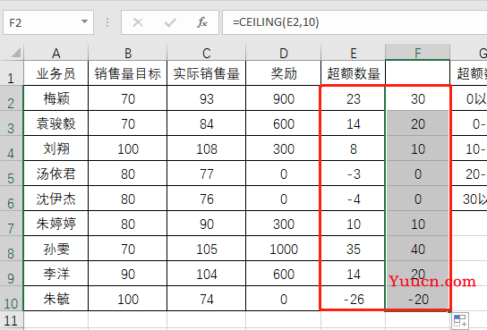Select the cell containing 刘翔

tap(56, 148)
